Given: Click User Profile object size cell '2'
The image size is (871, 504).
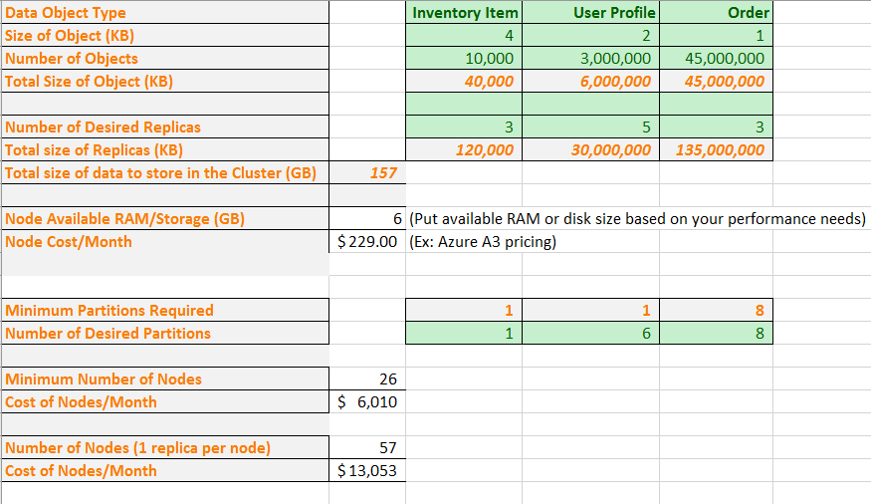Looking at the screenshot, I should pyautogui.click(x=590, y=35).
